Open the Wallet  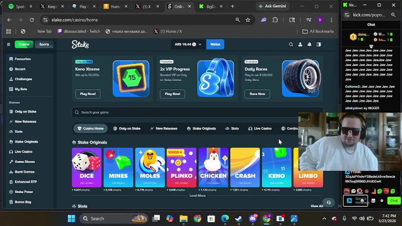(215, 44)
